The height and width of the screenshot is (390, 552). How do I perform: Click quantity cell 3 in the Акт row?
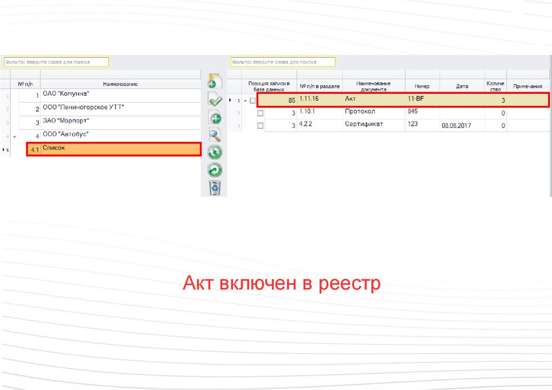pos(495,100)
